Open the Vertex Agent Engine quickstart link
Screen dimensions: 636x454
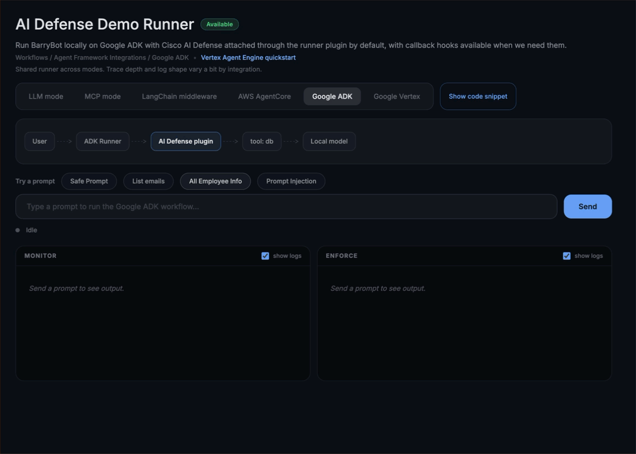[x=248, y=57]
